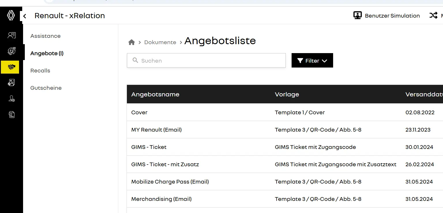Click date in Merchandising (Email) row
Screen dimensions: 443x213
point(419,199)
